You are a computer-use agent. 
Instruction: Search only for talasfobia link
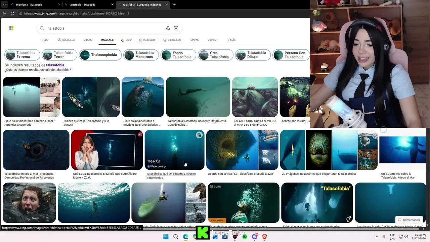click(63, 70)
